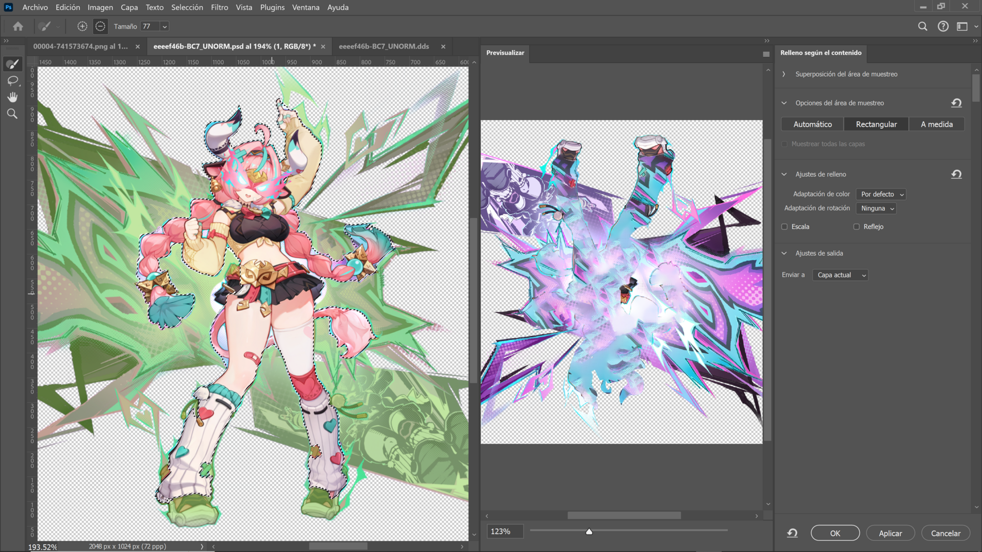Click the Cancelar button
Viewport: 982px width, 552px height.
pyautogui.click(x=946, y=533)
